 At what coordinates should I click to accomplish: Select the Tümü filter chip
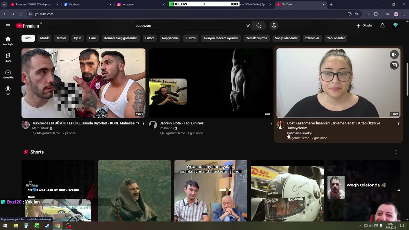(x=28, y=38)
